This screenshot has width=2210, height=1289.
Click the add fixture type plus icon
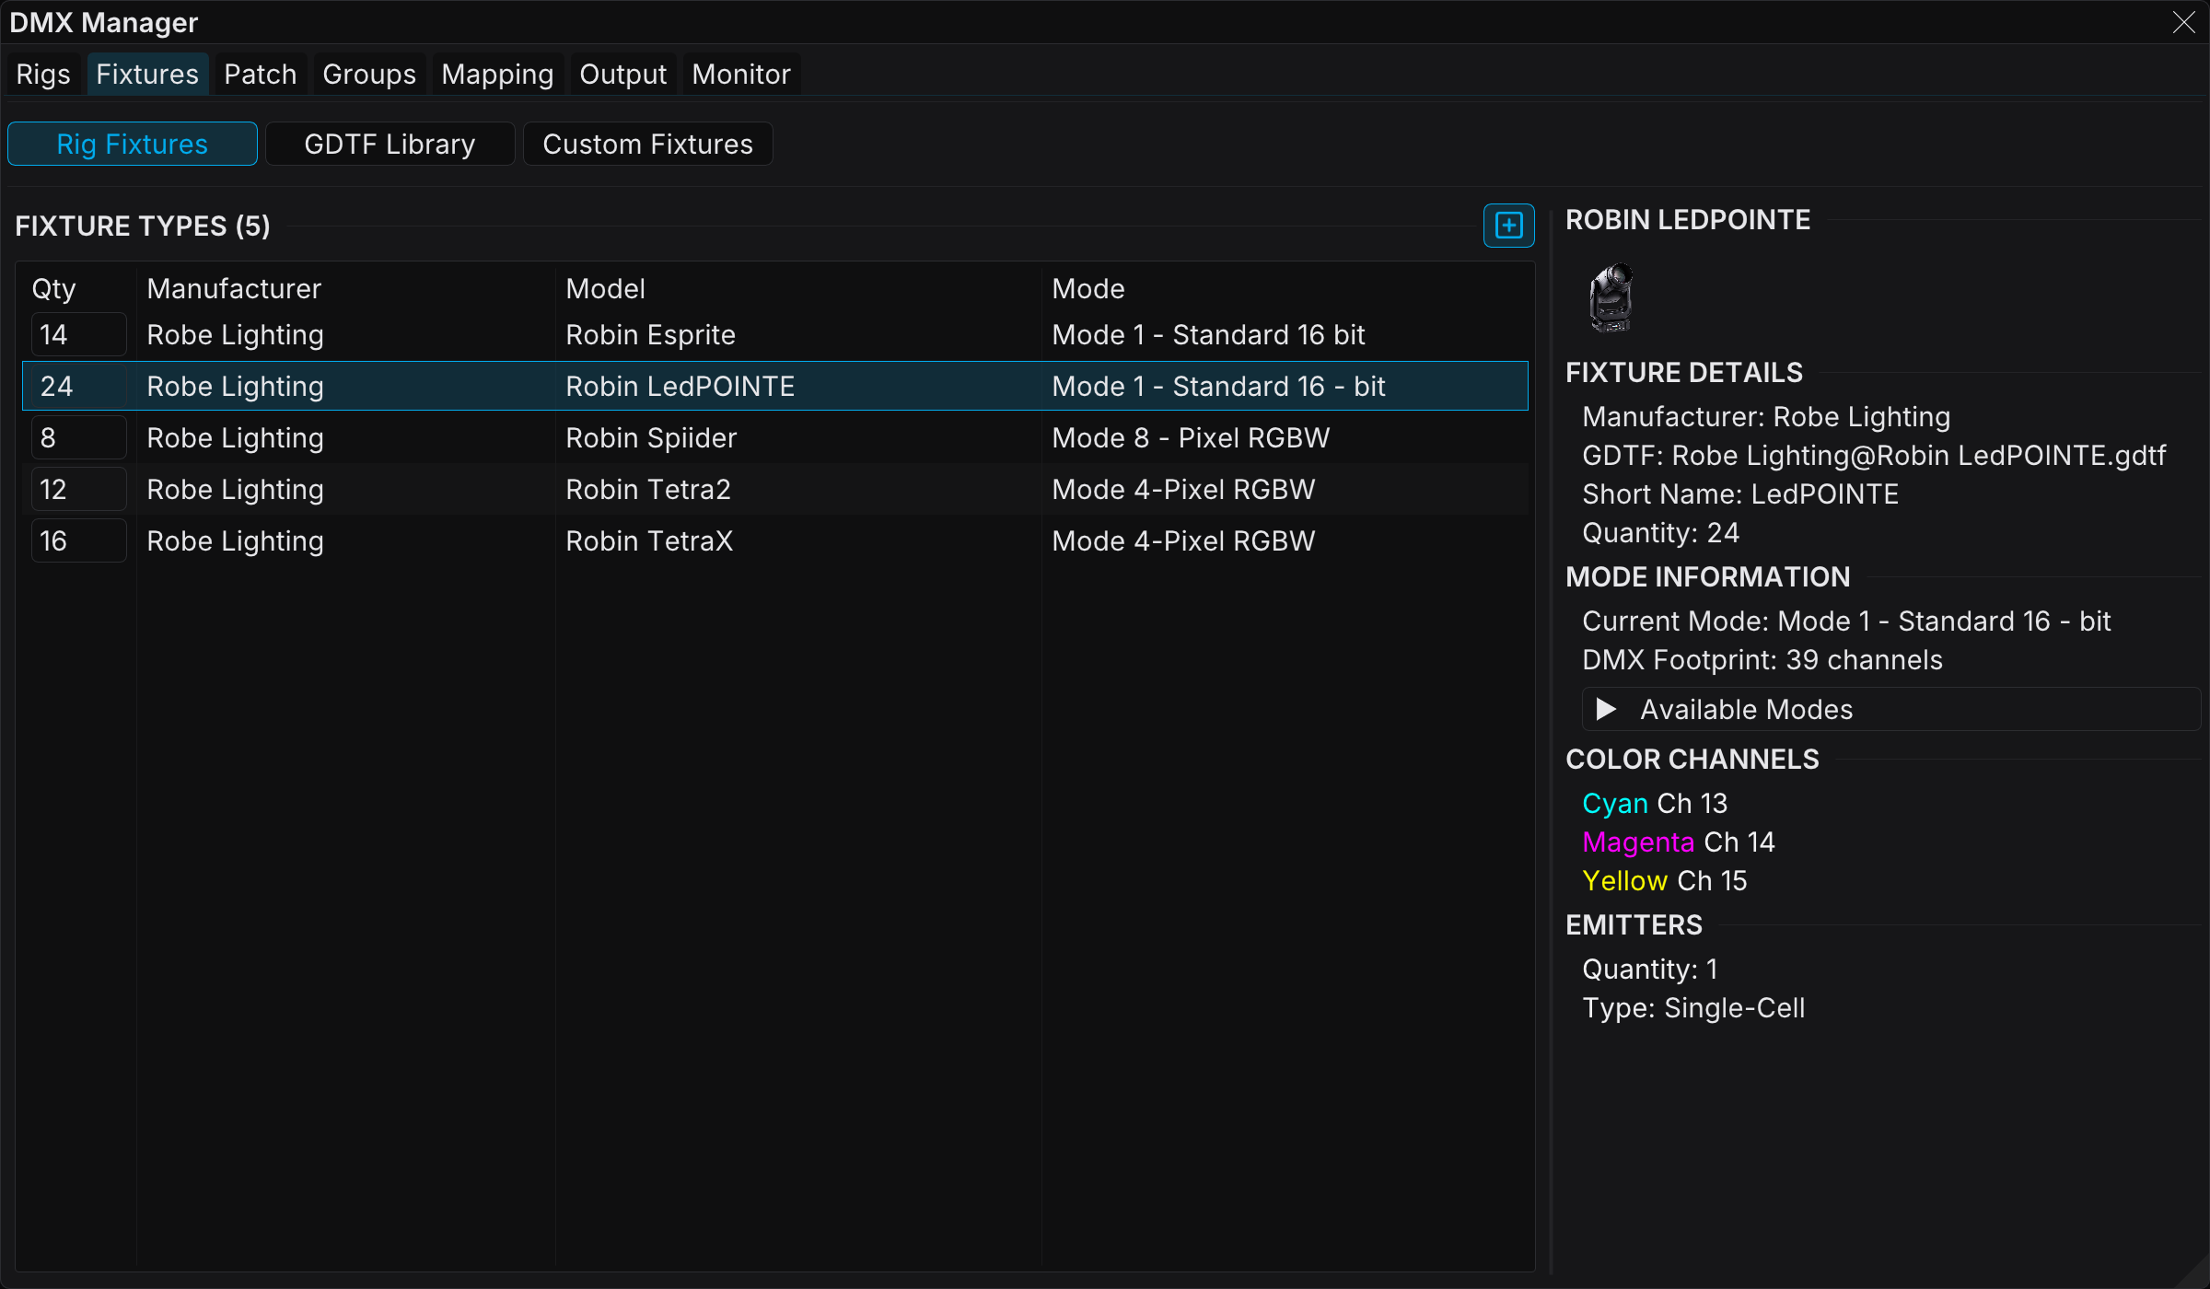pyautogui.click(x=1508, y=226)
